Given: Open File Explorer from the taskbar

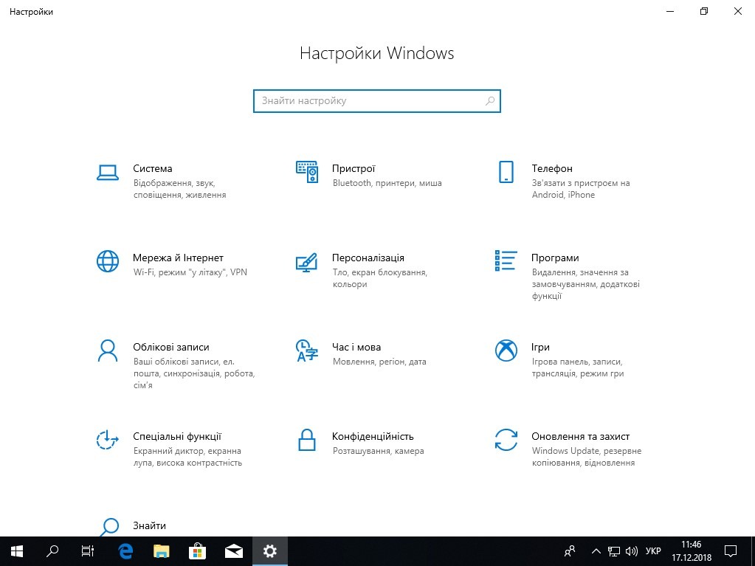Looking at the screenshot, I should point(162,551).
